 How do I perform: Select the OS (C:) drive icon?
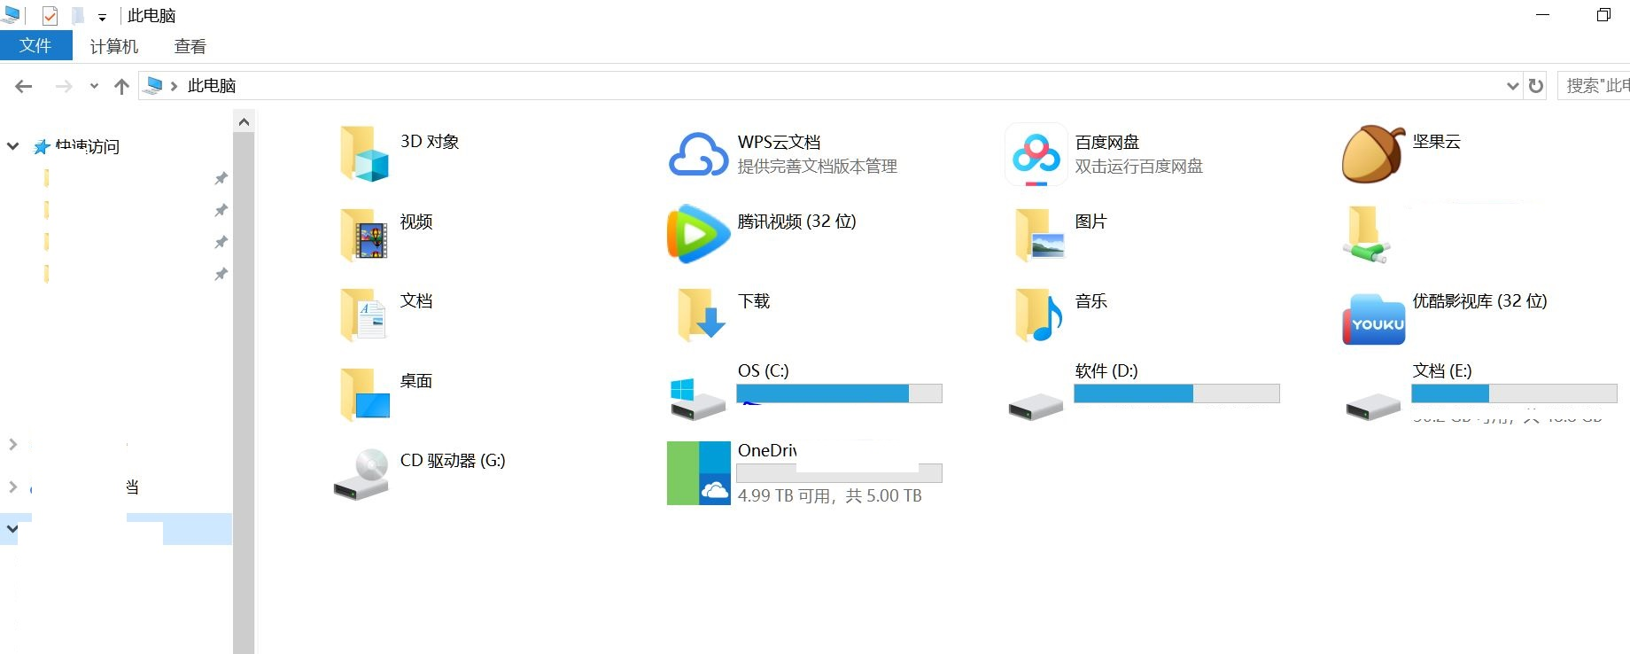click(x=698, y=400)
